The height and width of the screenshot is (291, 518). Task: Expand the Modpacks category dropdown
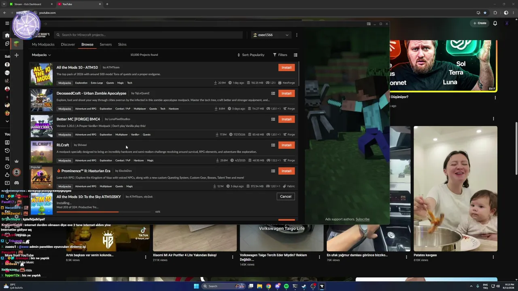click(41, 55)
